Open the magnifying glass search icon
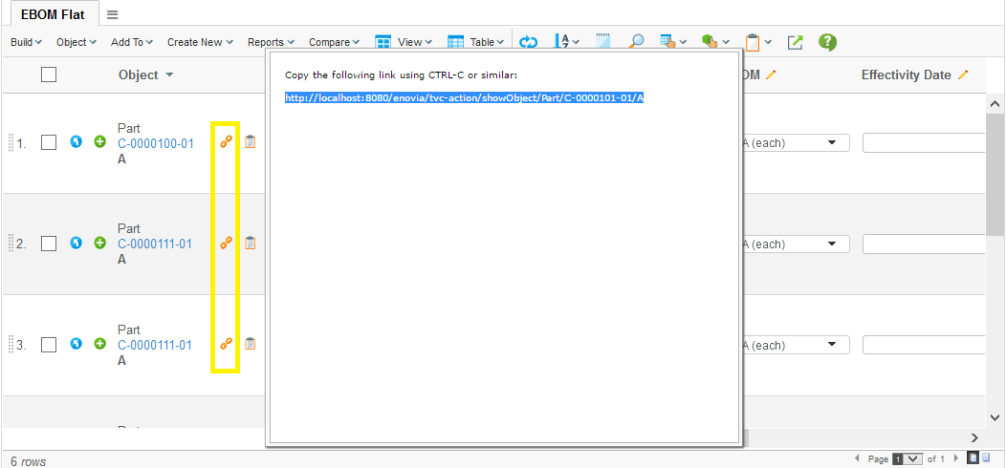The width and height of the screenshot is (1006, 468). pyautogui.click(x=636, y=42)
